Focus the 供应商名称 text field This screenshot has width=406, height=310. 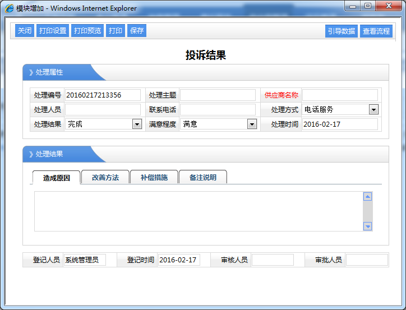[x=340, y=95]
